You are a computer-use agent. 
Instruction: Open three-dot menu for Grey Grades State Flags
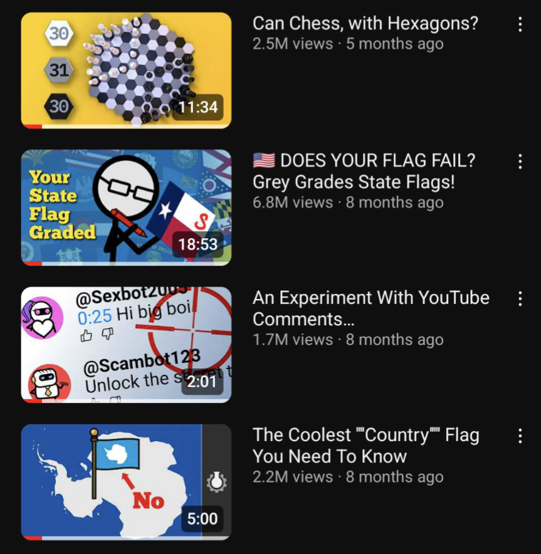pyautogui.click(x=520, y=162)
